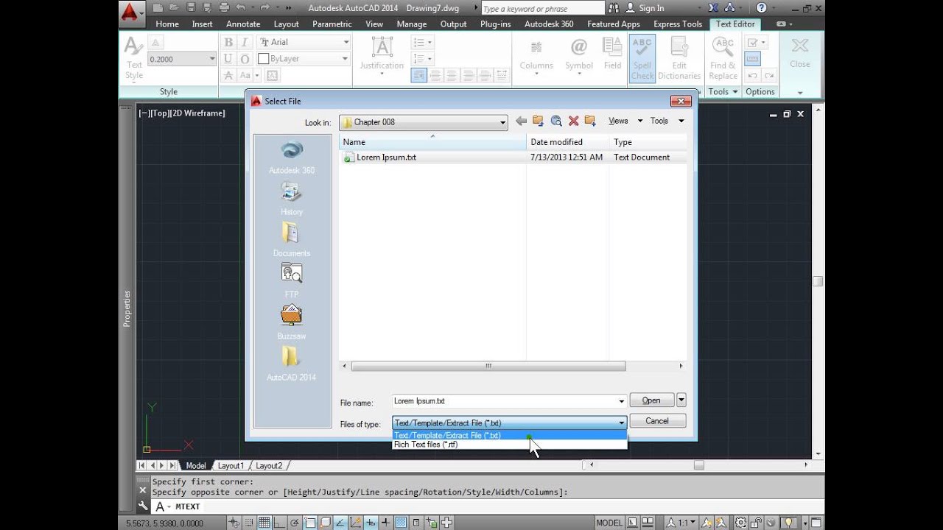Open the Files of type dropdown

pyautogui.click(x=622, y=423)
